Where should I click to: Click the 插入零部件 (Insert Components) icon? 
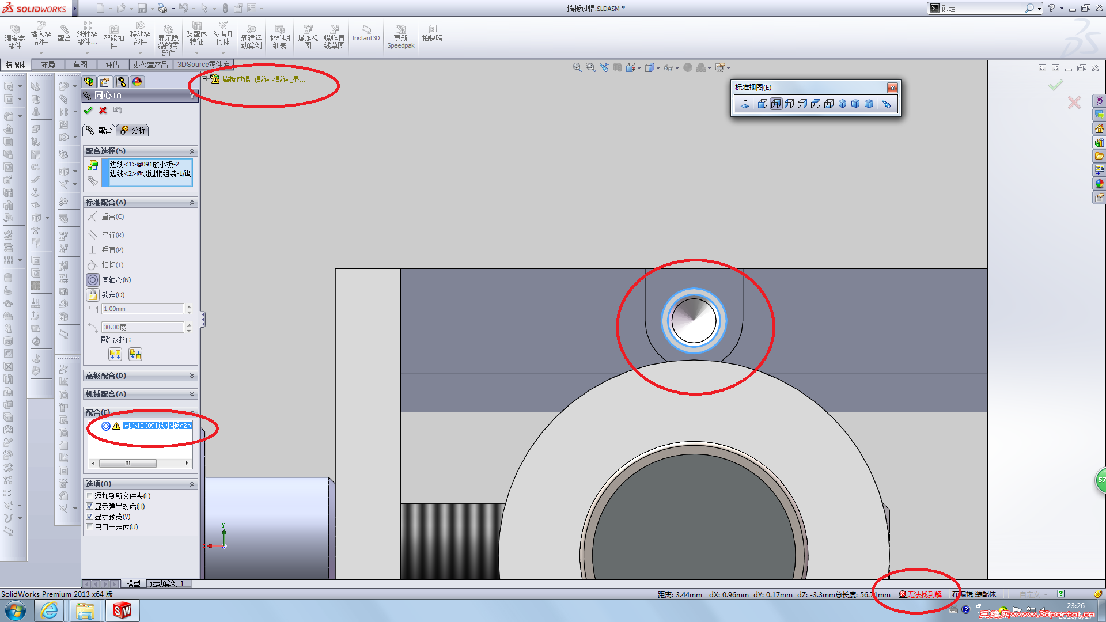[x=41, y=33]
